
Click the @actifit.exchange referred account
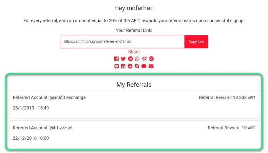[68, 98]
